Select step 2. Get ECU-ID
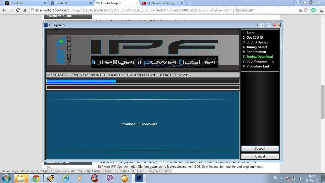Viewport: 325px width, 183px height. click(253, 38)
